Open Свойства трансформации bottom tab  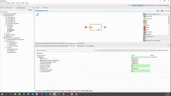(x=47, y=46)
